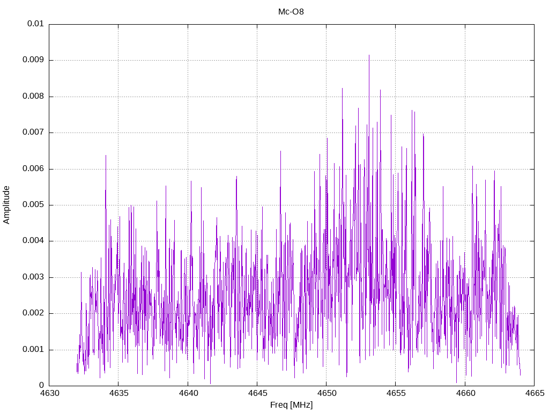
Task: Click y-axis tick label 0.001
Action: click(33, 350)
